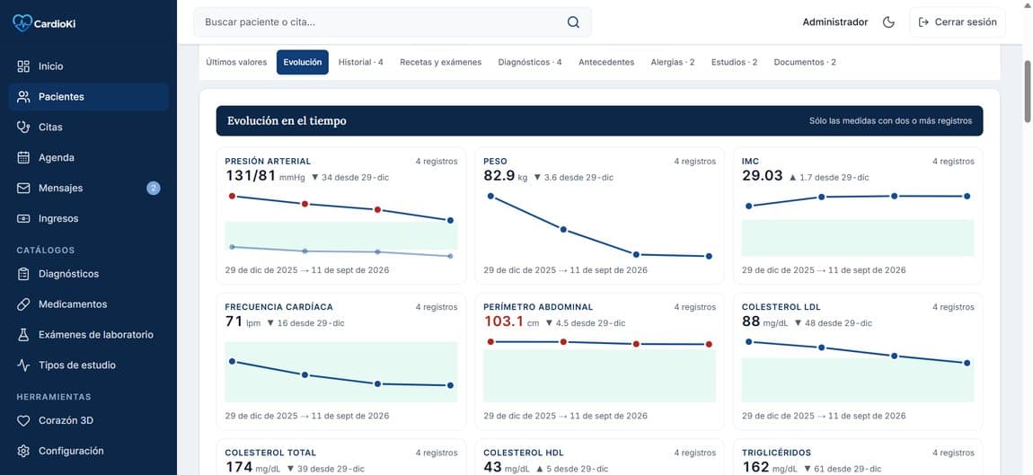Image resolution: width=1033 pixels, height=475 pixels.
Task: Toggle dark mode with moon icon
Action: [x=888, y=22]
